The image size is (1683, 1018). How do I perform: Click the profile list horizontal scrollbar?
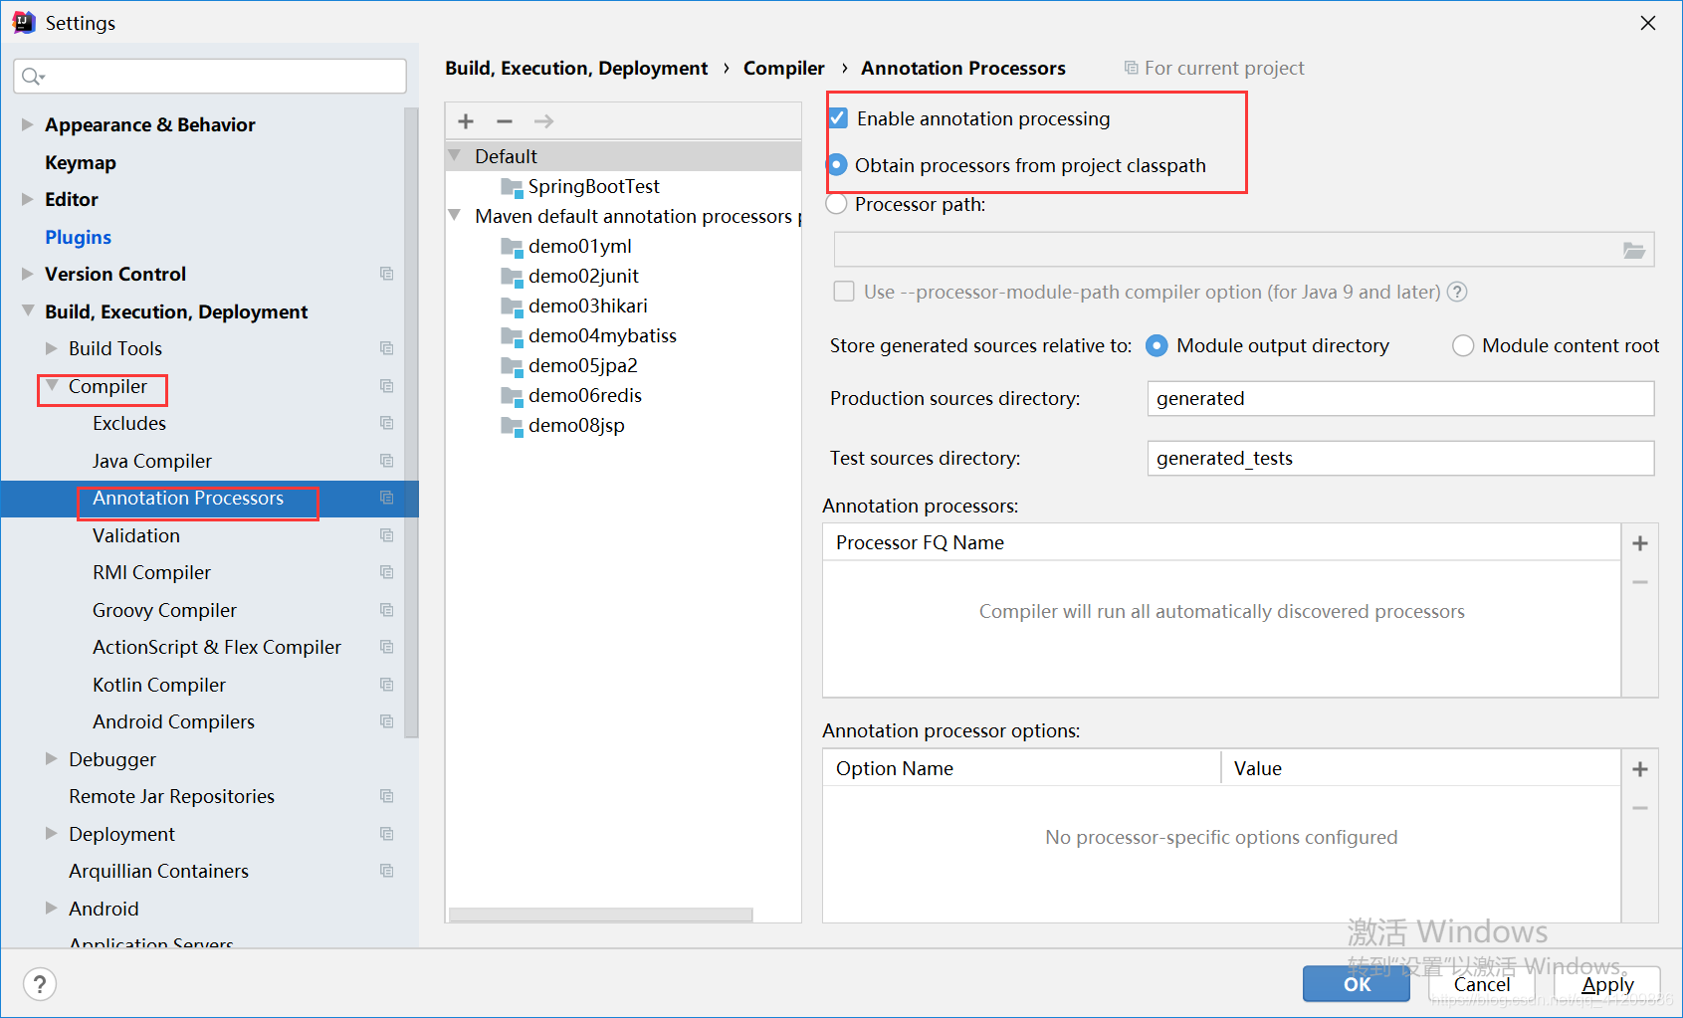pyautogui.click(x=601, y=915)
